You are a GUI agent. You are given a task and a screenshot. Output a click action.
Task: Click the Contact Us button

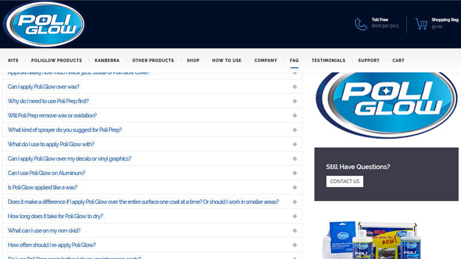click(345, 181)
